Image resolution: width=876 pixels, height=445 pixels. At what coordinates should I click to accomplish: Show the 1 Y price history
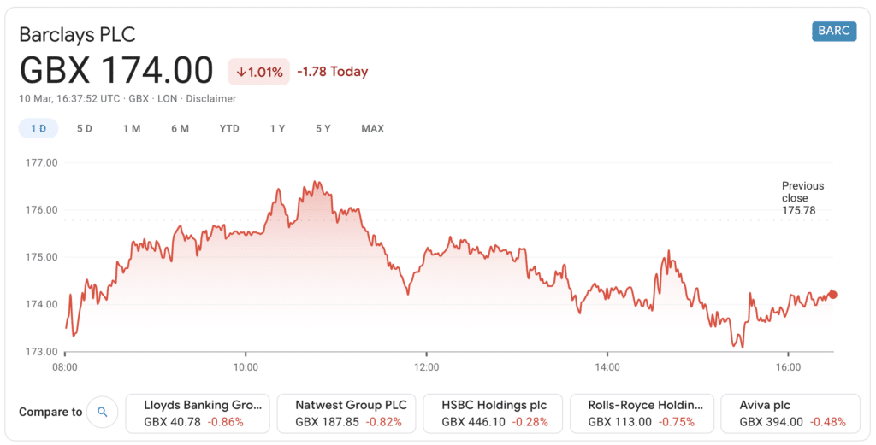click(277, 129)
